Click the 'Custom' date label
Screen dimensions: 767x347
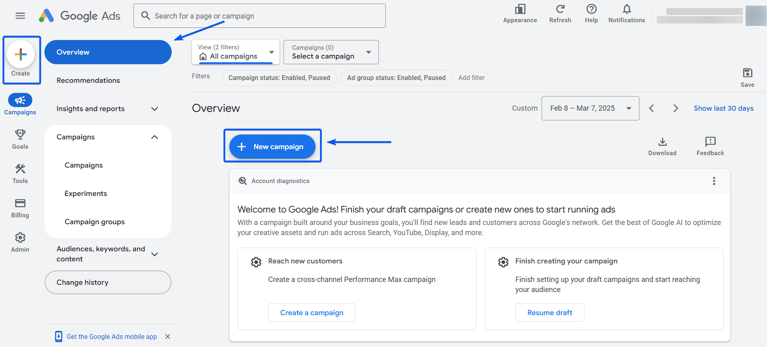(525, 108)
